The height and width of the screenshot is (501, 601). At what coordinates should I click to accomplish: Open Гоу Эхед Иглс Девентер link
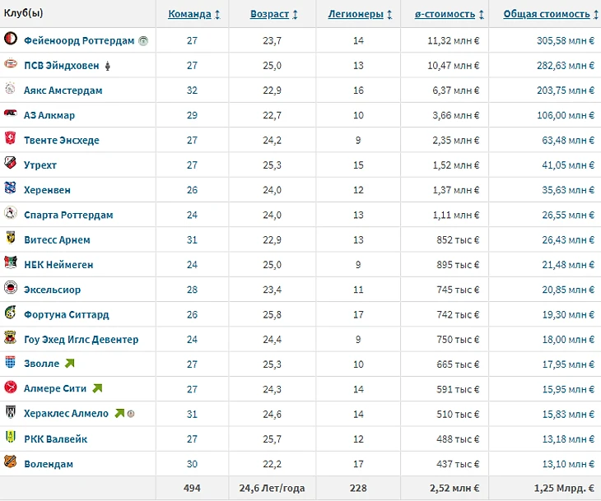82,340
